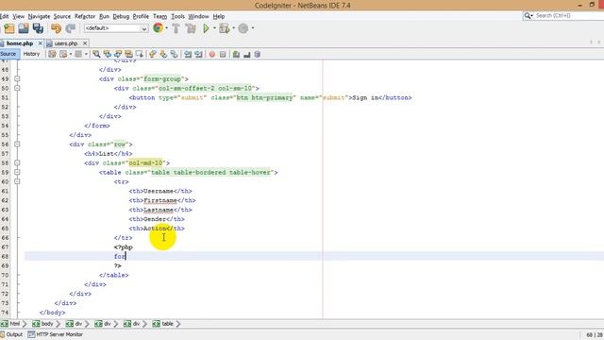Image resolution: width=604 pixels, height=340 pixels.
Task: Select the table breadcrumb element
Action: [x=163, y=324]
